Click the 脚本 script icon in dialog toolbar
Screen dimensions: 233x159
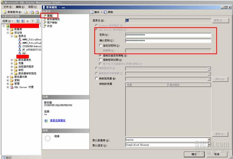pos(92,12)
